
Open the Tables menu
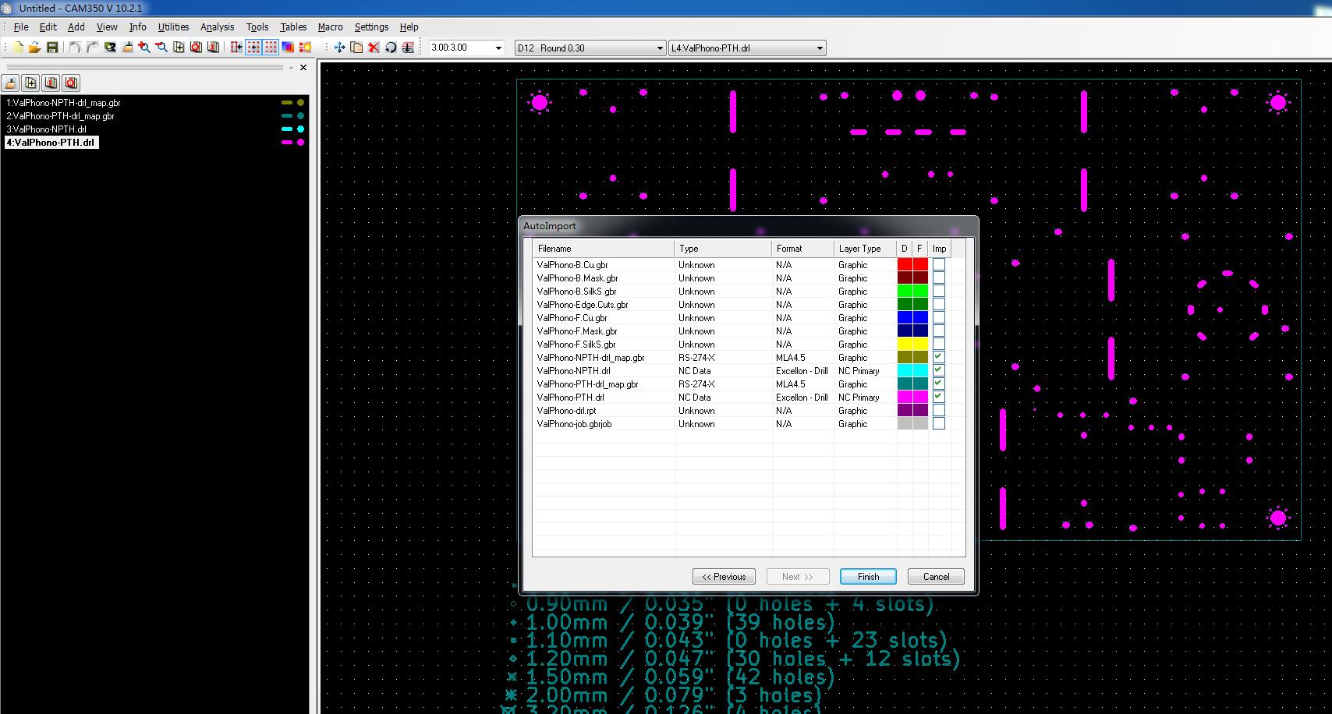point(293,27)
